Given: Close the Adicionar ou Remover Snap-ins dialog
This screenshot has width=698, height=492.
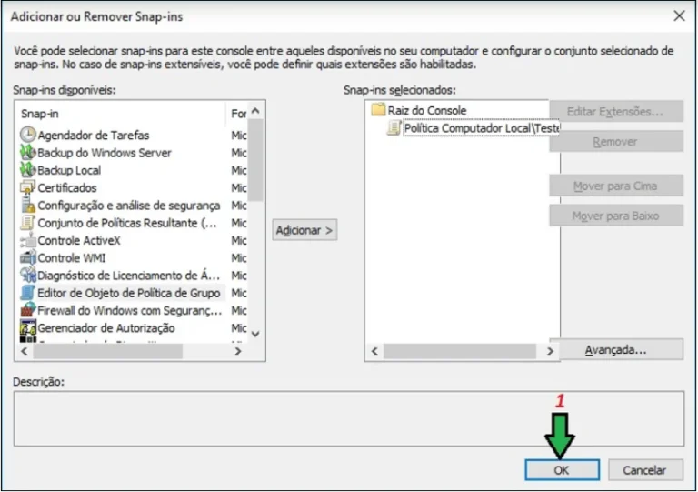Looking at the screenshot, I should click(677, 15).
